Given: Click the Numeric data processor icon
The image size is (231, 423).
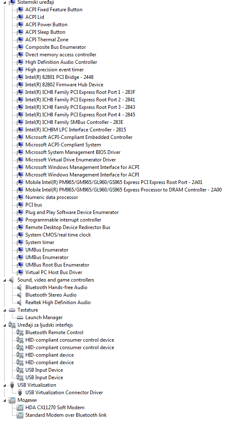Looking at the screenshot, I should click(x=20, y=197).
